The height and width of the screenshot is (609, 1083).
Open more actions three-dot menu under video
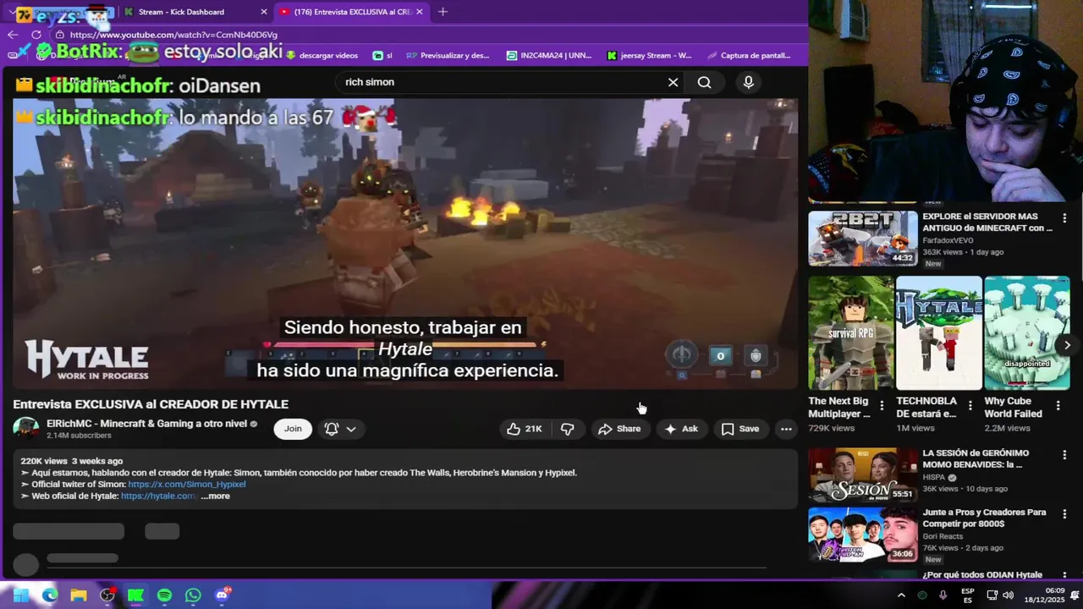point(786,429)
